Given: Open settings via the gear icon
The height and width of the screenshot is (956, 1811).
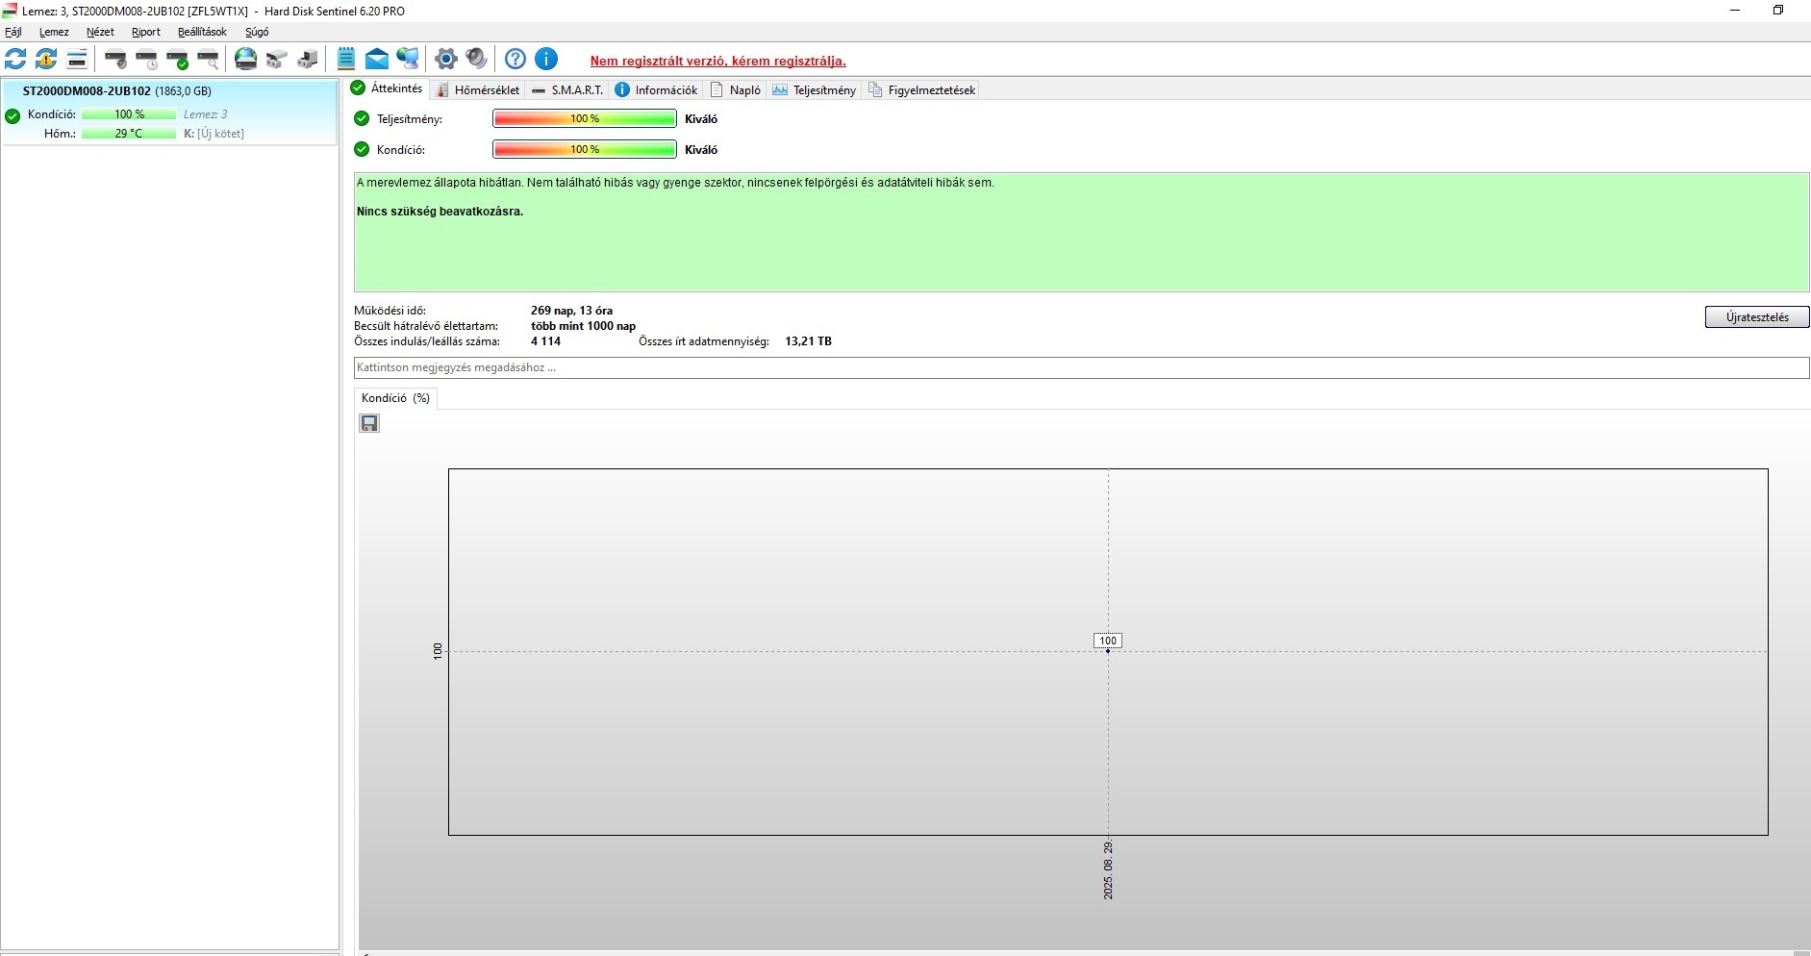Looking at the screenshot, I should (445, 59).
